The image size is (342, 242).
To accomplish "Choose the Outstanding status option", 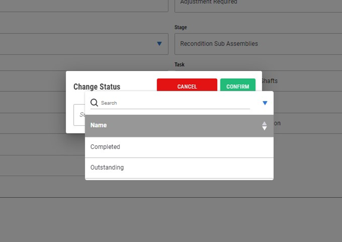I will click(x=107, y=168).
